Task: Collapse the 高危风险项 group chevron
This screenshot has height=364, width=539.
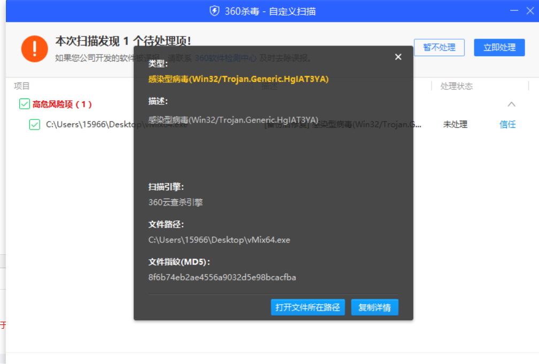Action: [511, 104]
